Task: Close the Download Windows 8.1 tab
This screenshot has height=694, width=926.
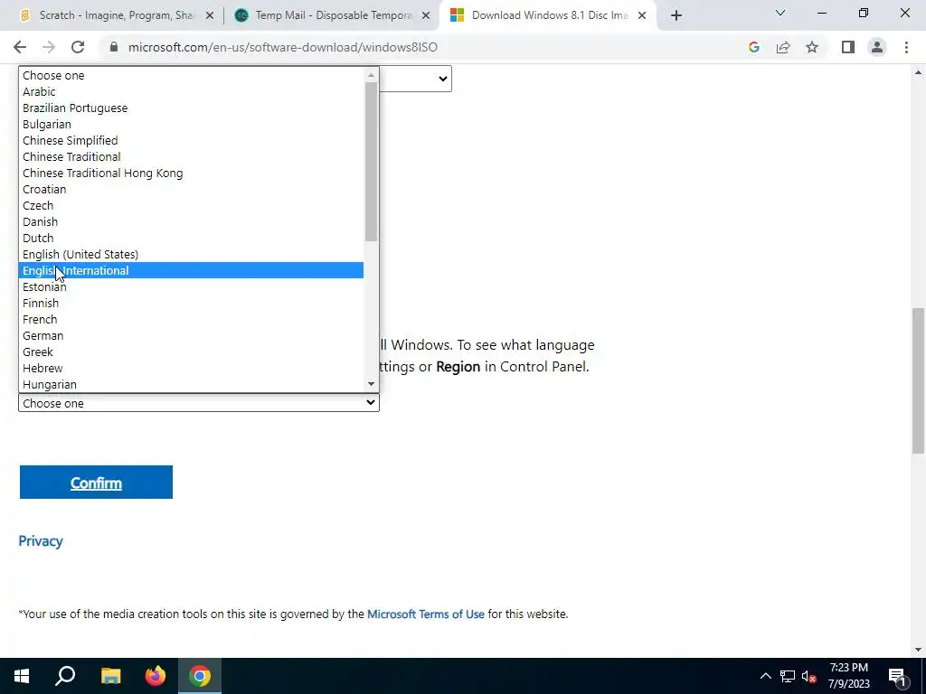Action: click(x=642, y=15)
